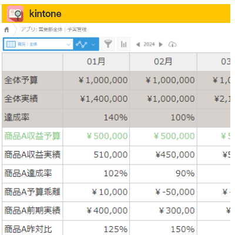Click the kintone app logo icon
The image size is (235, 235).
point(15,14)
